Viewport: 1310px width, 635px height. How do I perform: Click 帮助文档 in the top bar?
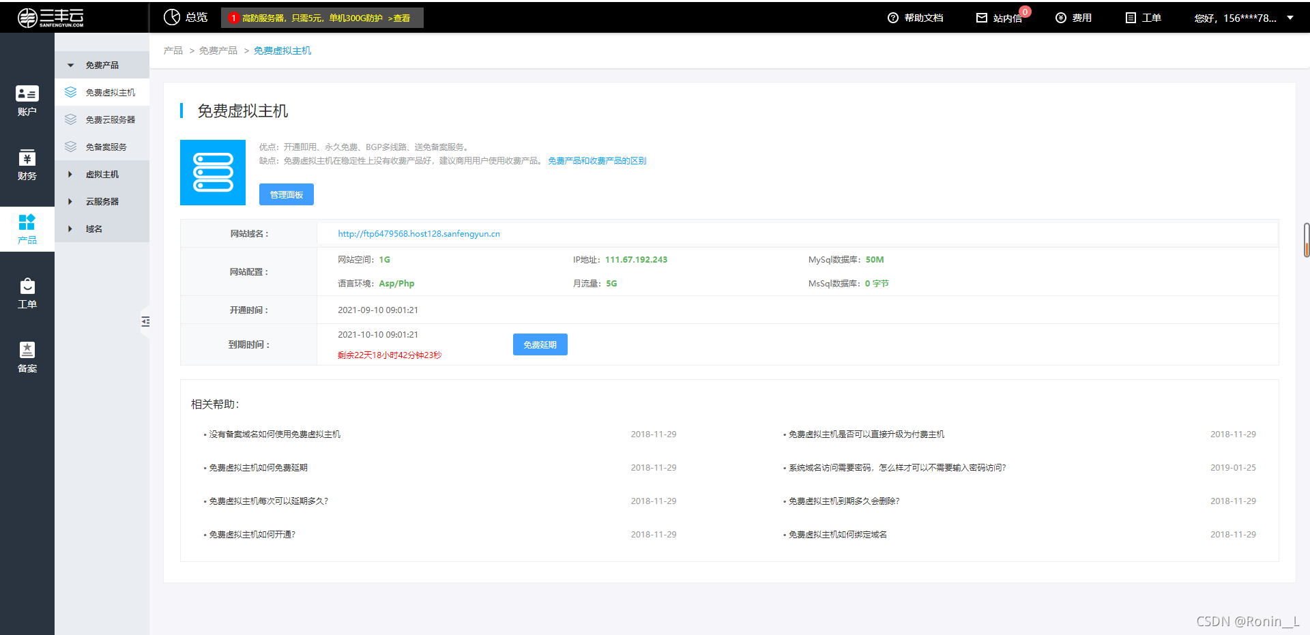924,18
